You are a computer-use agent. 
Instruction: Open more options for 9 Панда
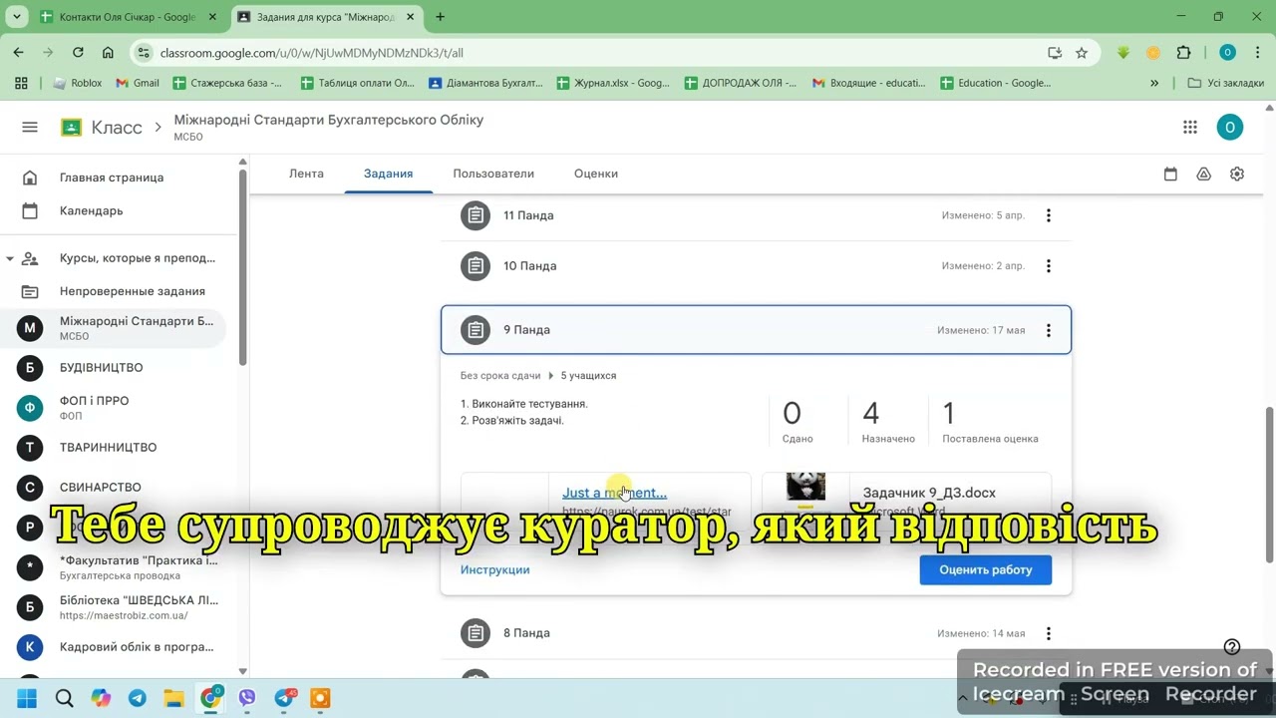point(1048,330)
